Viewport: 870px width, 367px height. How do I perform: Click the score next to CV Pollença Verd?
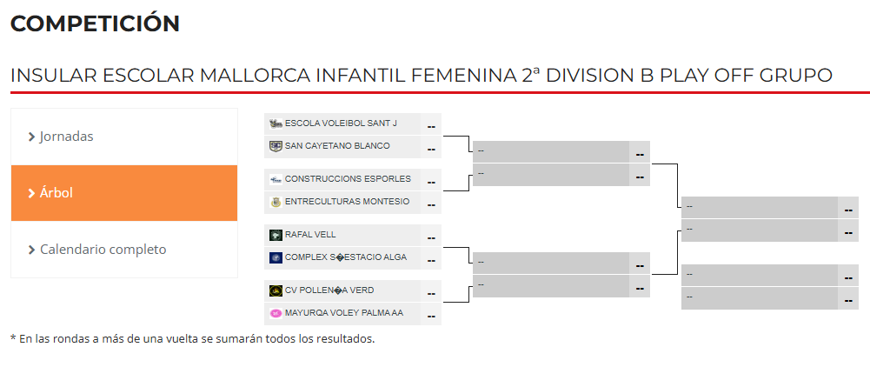tap(431, 292)
